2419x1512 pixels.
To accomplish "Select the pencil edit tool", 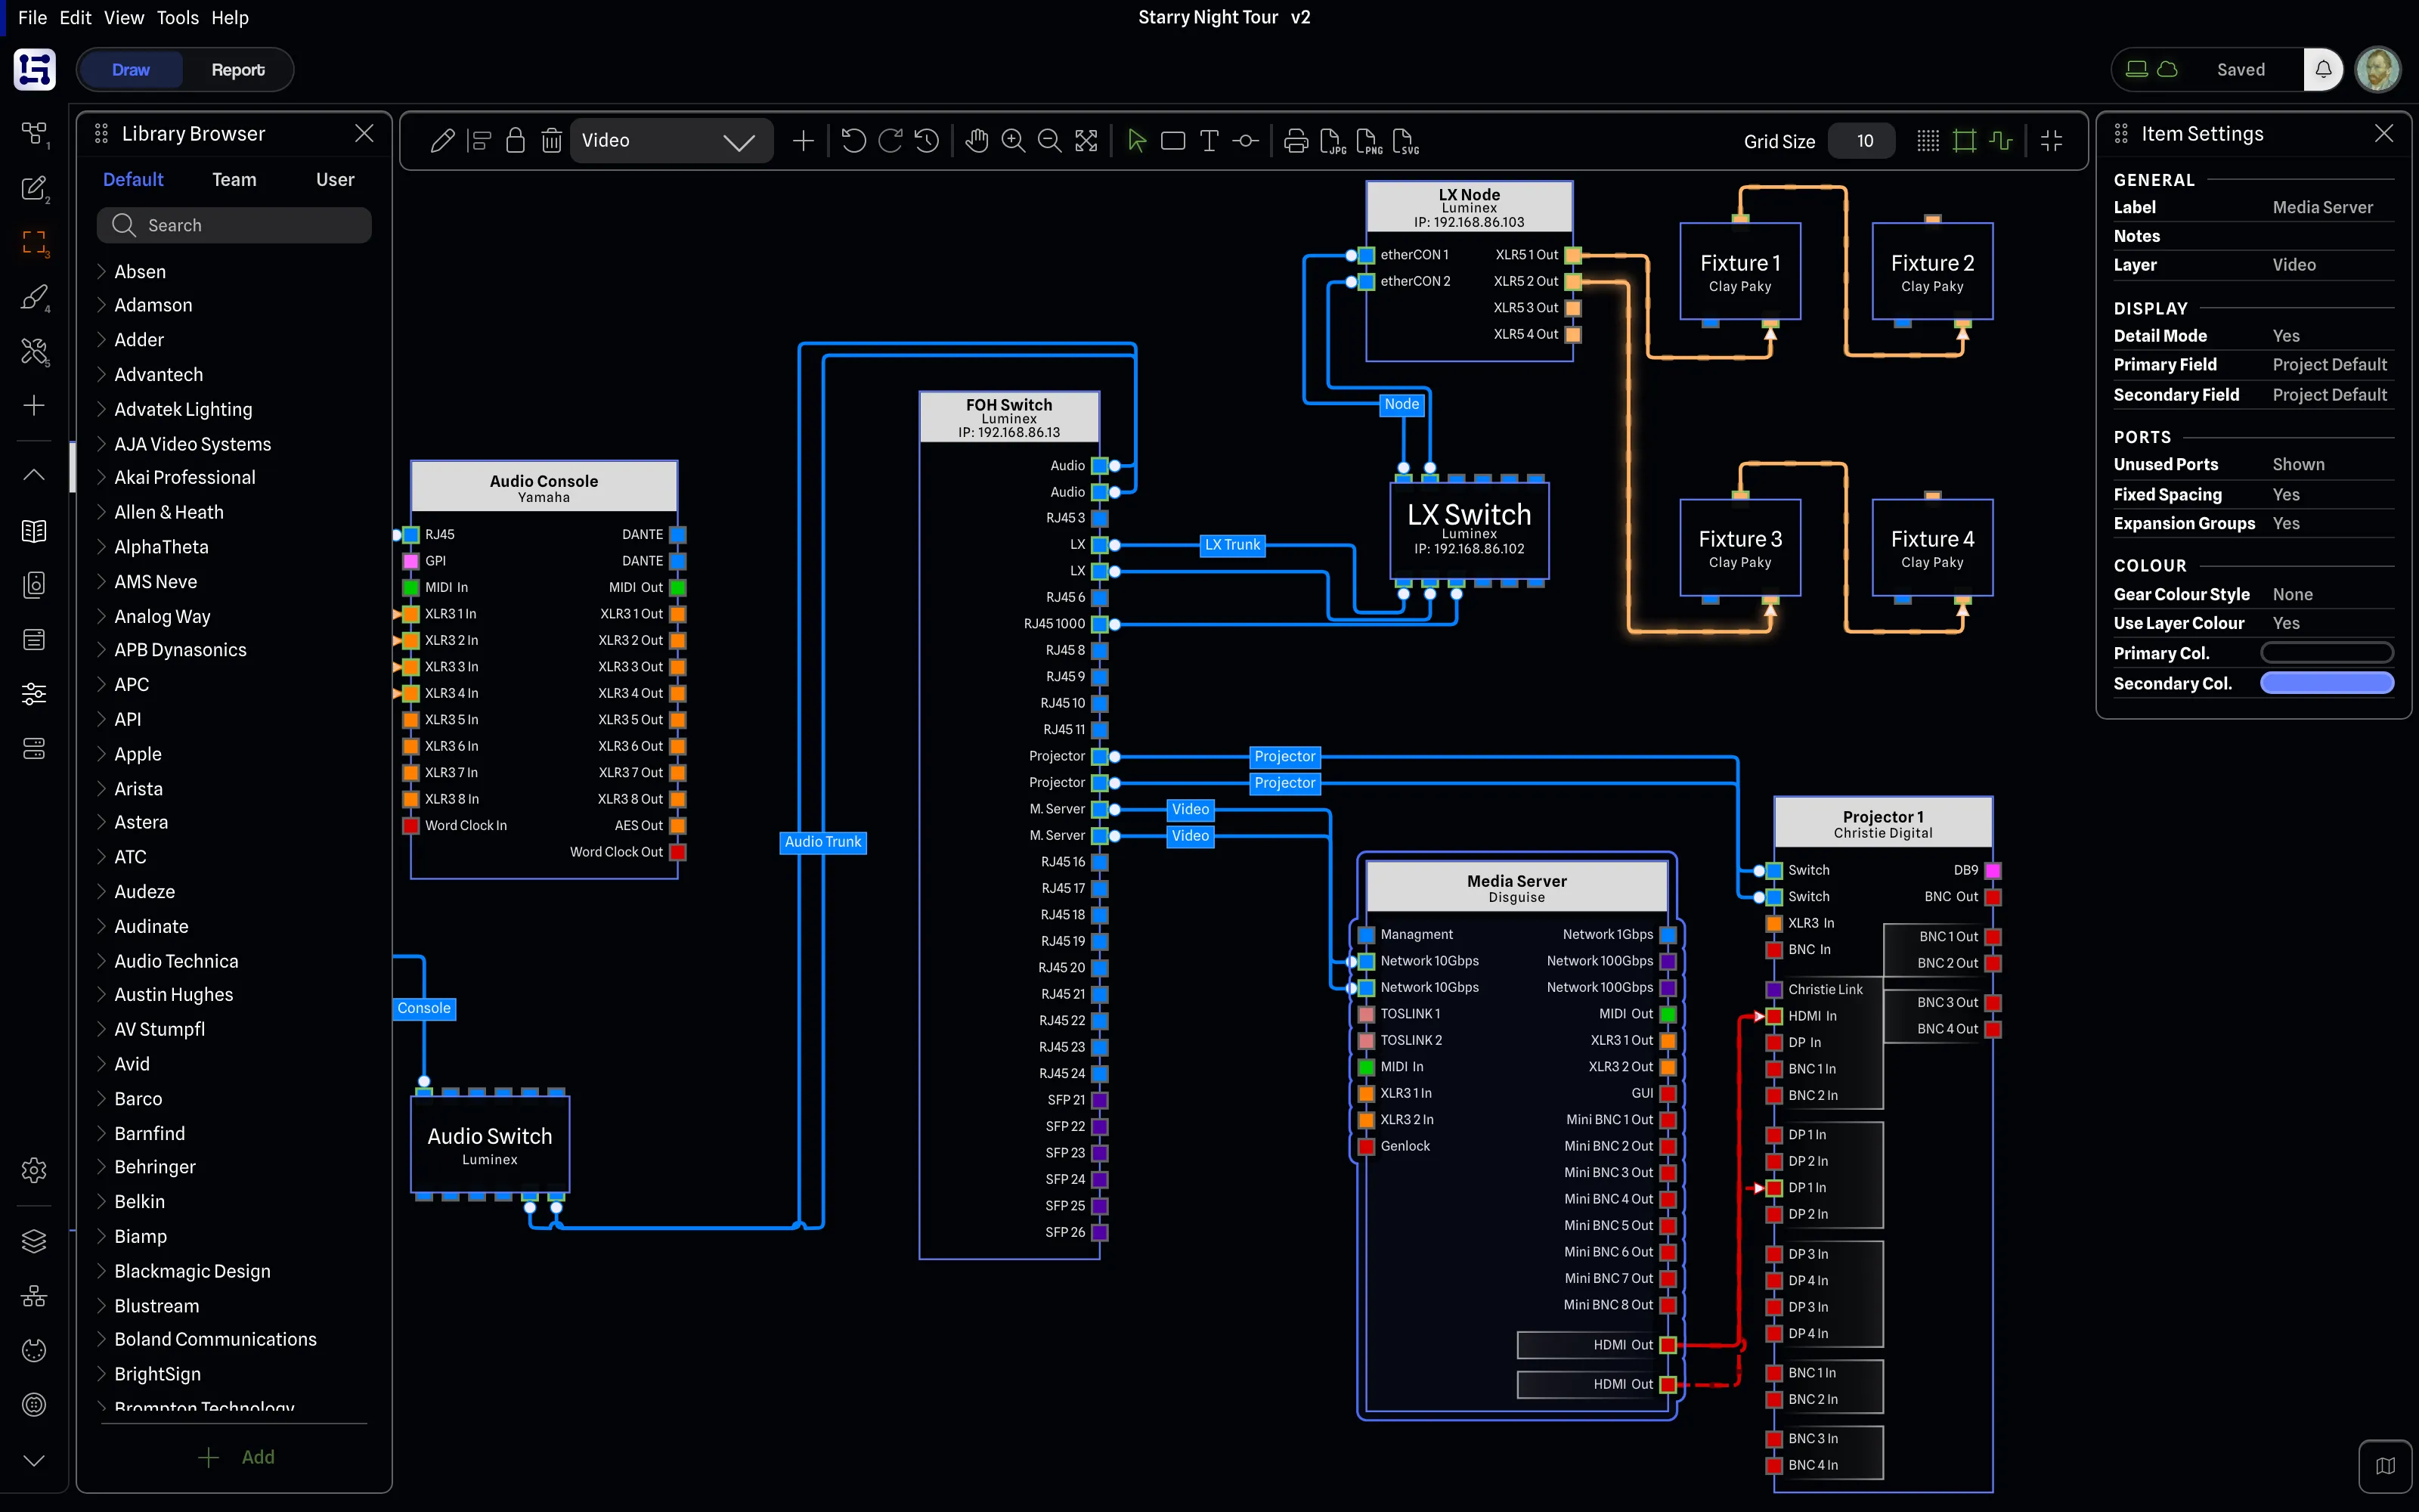I will pos(441,141).
